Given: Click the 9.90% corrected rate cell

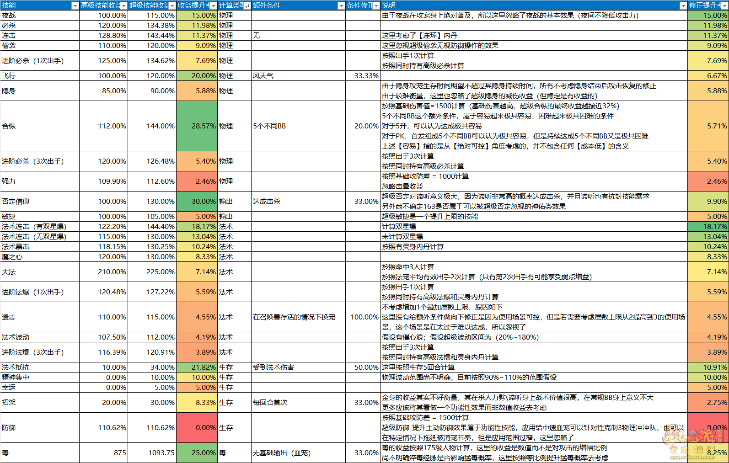Looking at the screenshot, I should 708,202.
